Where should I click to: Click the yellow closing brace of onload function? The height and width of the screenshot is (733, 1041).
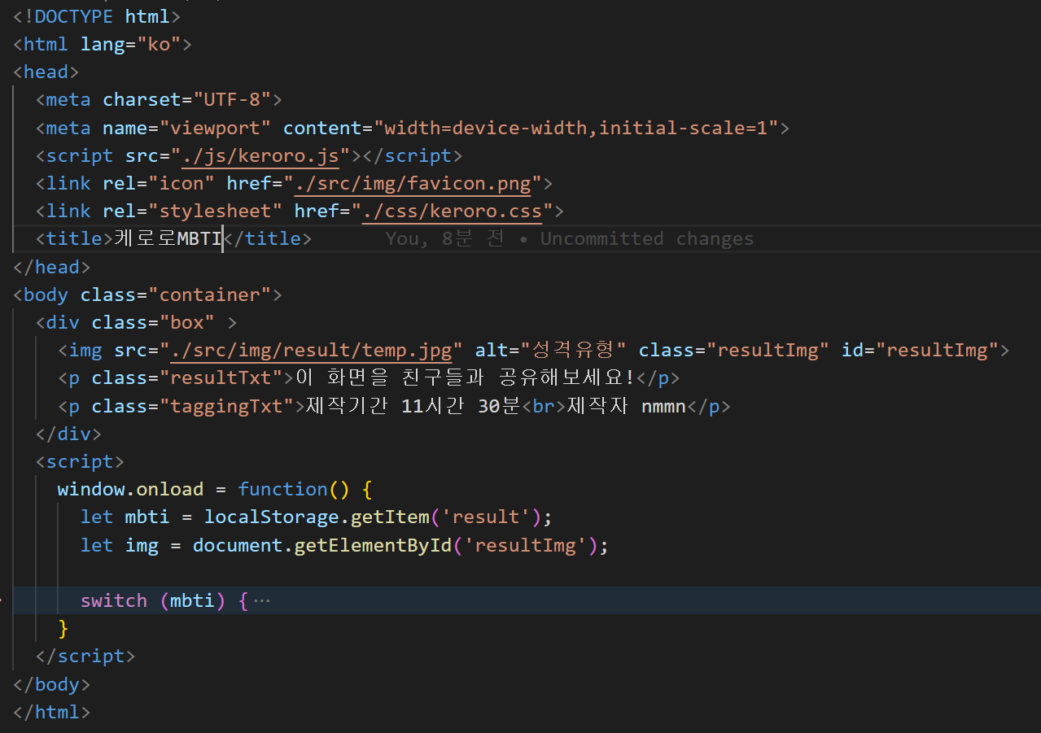tap(63, 628)
